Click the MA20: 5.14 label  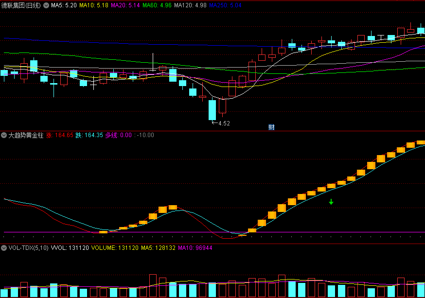(125, 5)
